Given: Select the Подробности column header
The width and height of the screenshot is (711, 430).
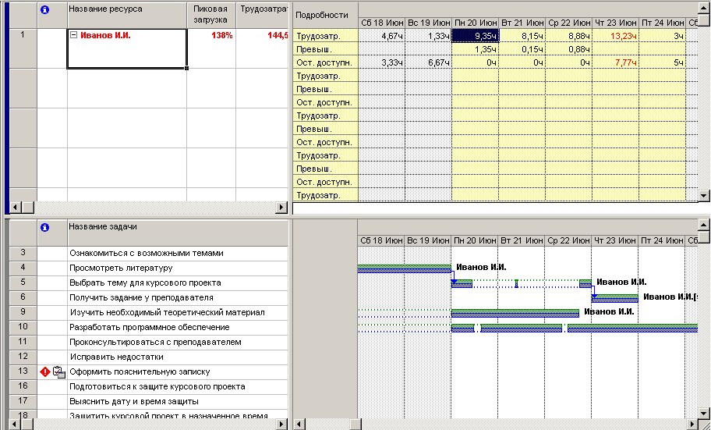Looking at the screenshot, I should pos(326,15).
